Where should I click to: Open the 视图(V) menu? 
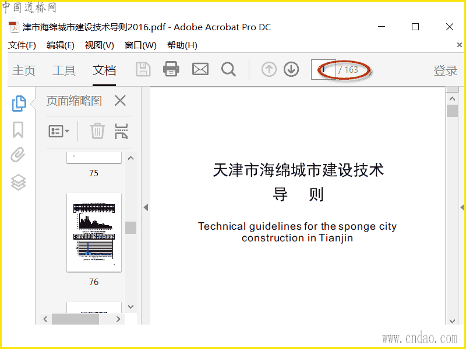pyautogui.click(x=99, y=45)
